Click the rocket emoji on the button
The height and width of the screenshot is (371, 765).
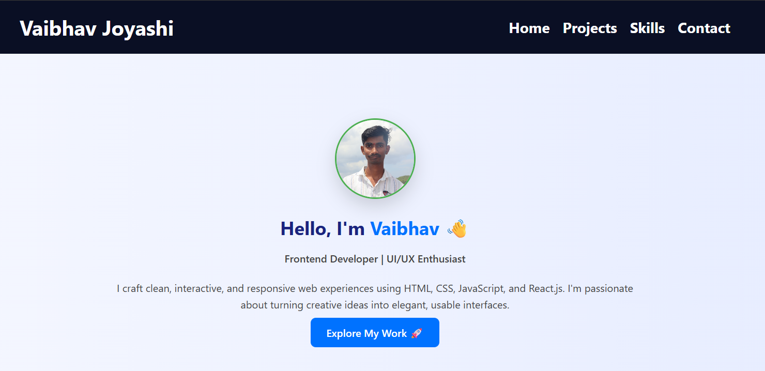coord(417,333)
